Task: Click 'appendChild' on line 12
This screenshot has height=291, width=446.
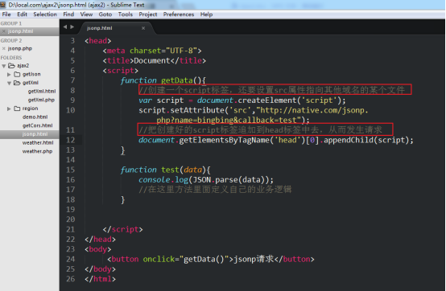Action: 348,140
